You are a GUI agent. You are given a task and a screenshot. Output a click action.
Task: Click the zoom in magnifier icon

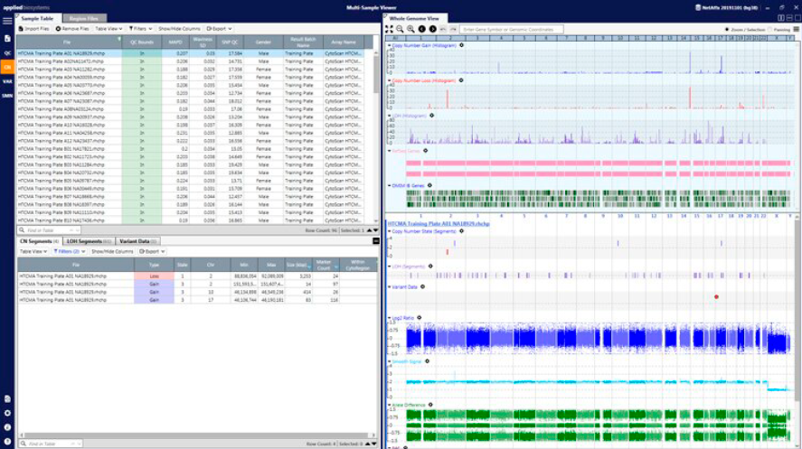pyautogui.click(x=410, y=29)
